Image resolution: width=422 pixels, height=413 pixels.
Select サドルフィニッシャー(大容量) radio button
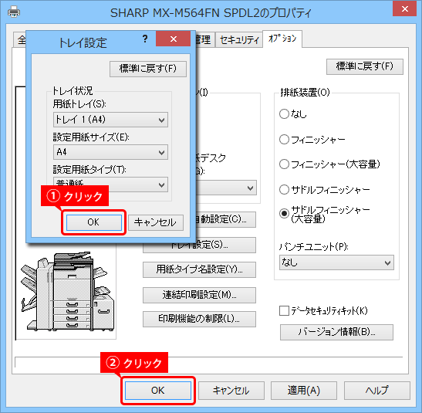(284, 214)
